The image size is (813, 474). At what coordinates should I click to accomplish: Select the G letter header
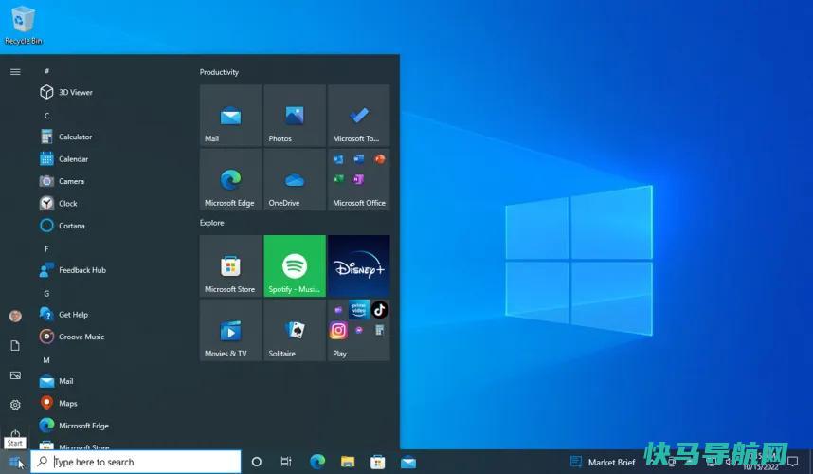click(x=46, y=294)
